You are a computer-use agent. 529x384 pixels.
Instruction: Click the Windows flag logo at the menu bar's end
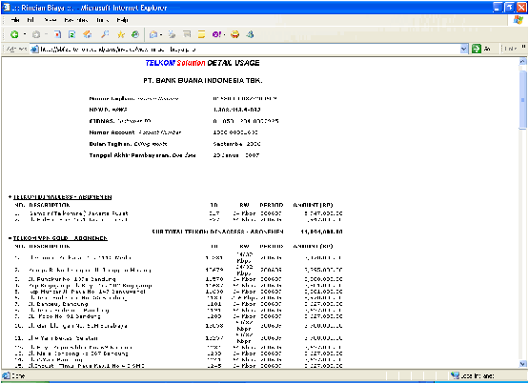519,20
